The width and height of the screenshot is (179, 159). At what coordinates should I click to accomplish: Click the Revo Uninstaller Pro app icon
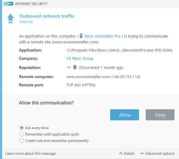tap(81, 36)
